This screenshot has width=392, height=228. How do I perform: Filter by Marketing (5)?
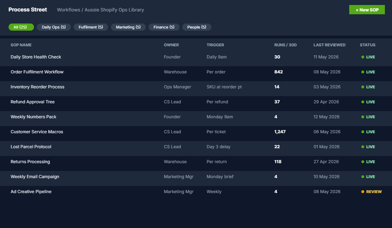point(128,27)
